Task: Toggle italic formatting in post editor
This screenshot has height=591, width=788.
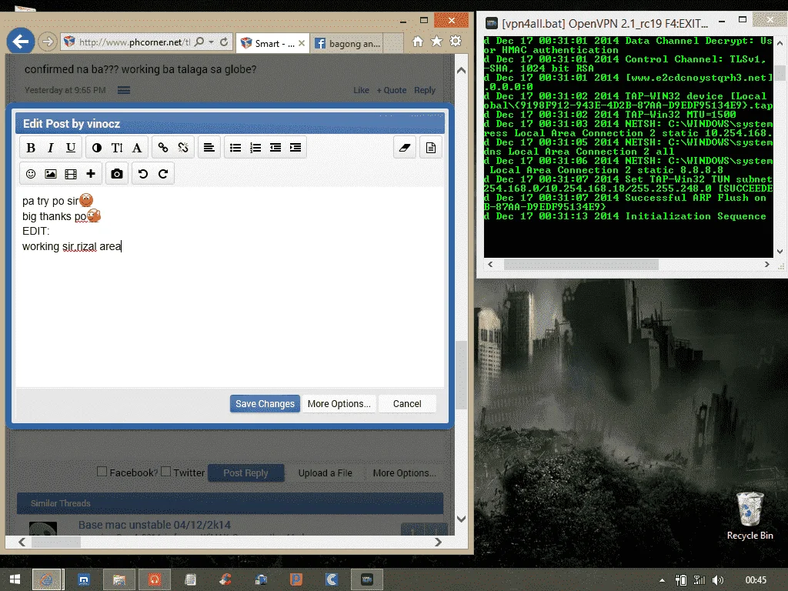Action: (50, 148)
